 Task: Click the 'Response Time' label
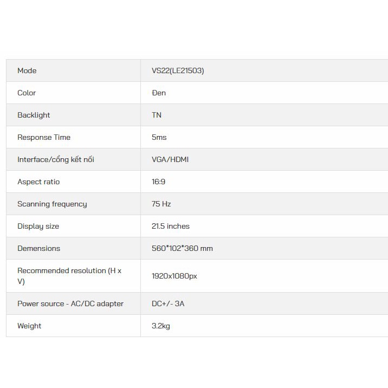pyautogui.click(x=44, y=137)
